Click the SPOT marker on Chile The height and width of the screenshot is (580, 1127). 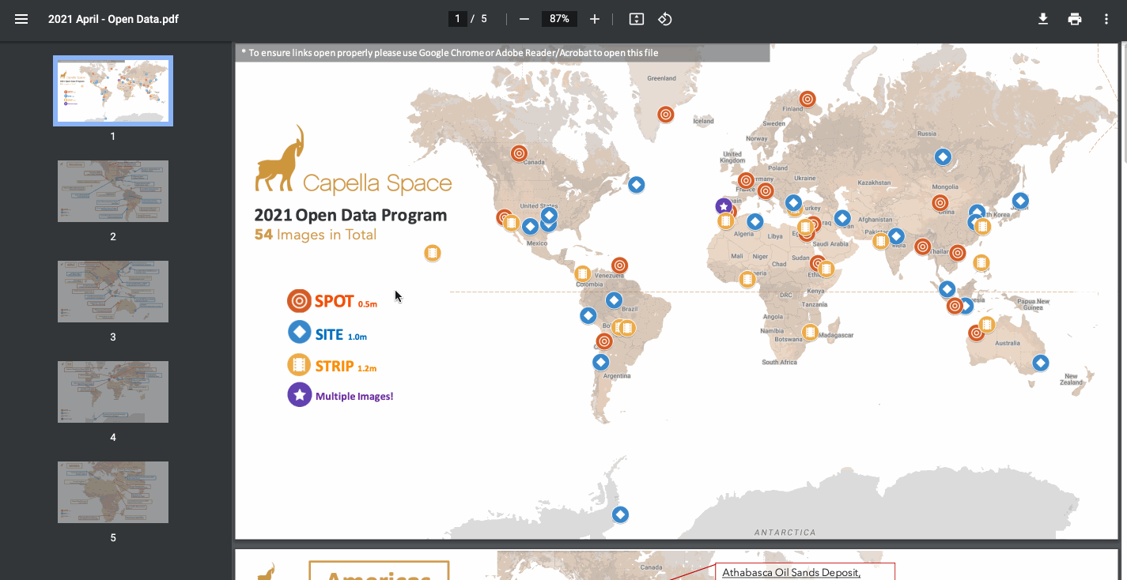(604, 341)
